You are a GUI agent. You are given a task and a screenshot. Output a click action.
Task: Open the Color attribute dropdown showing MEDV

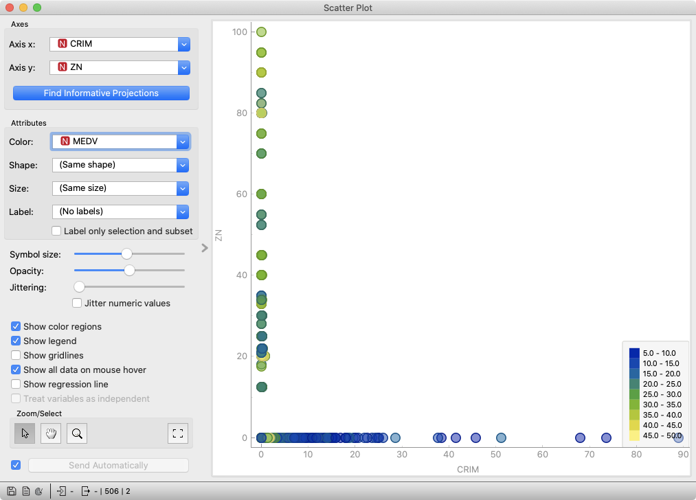[183, 141]
